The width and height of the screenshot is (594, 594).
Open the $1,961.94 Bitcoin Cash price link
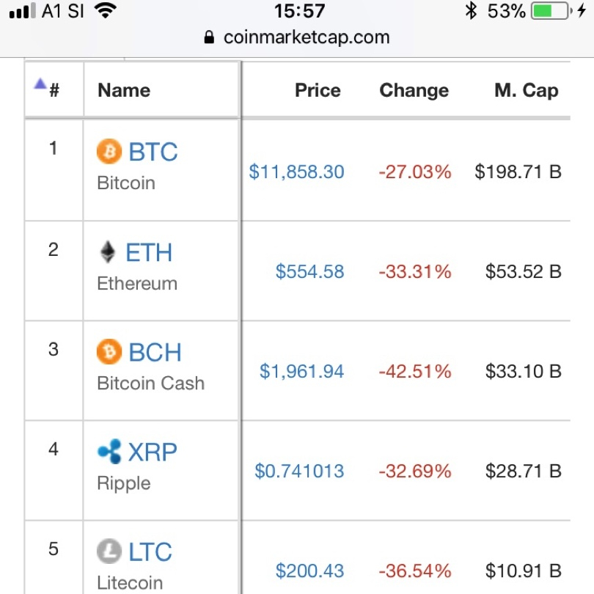(301, 371)
